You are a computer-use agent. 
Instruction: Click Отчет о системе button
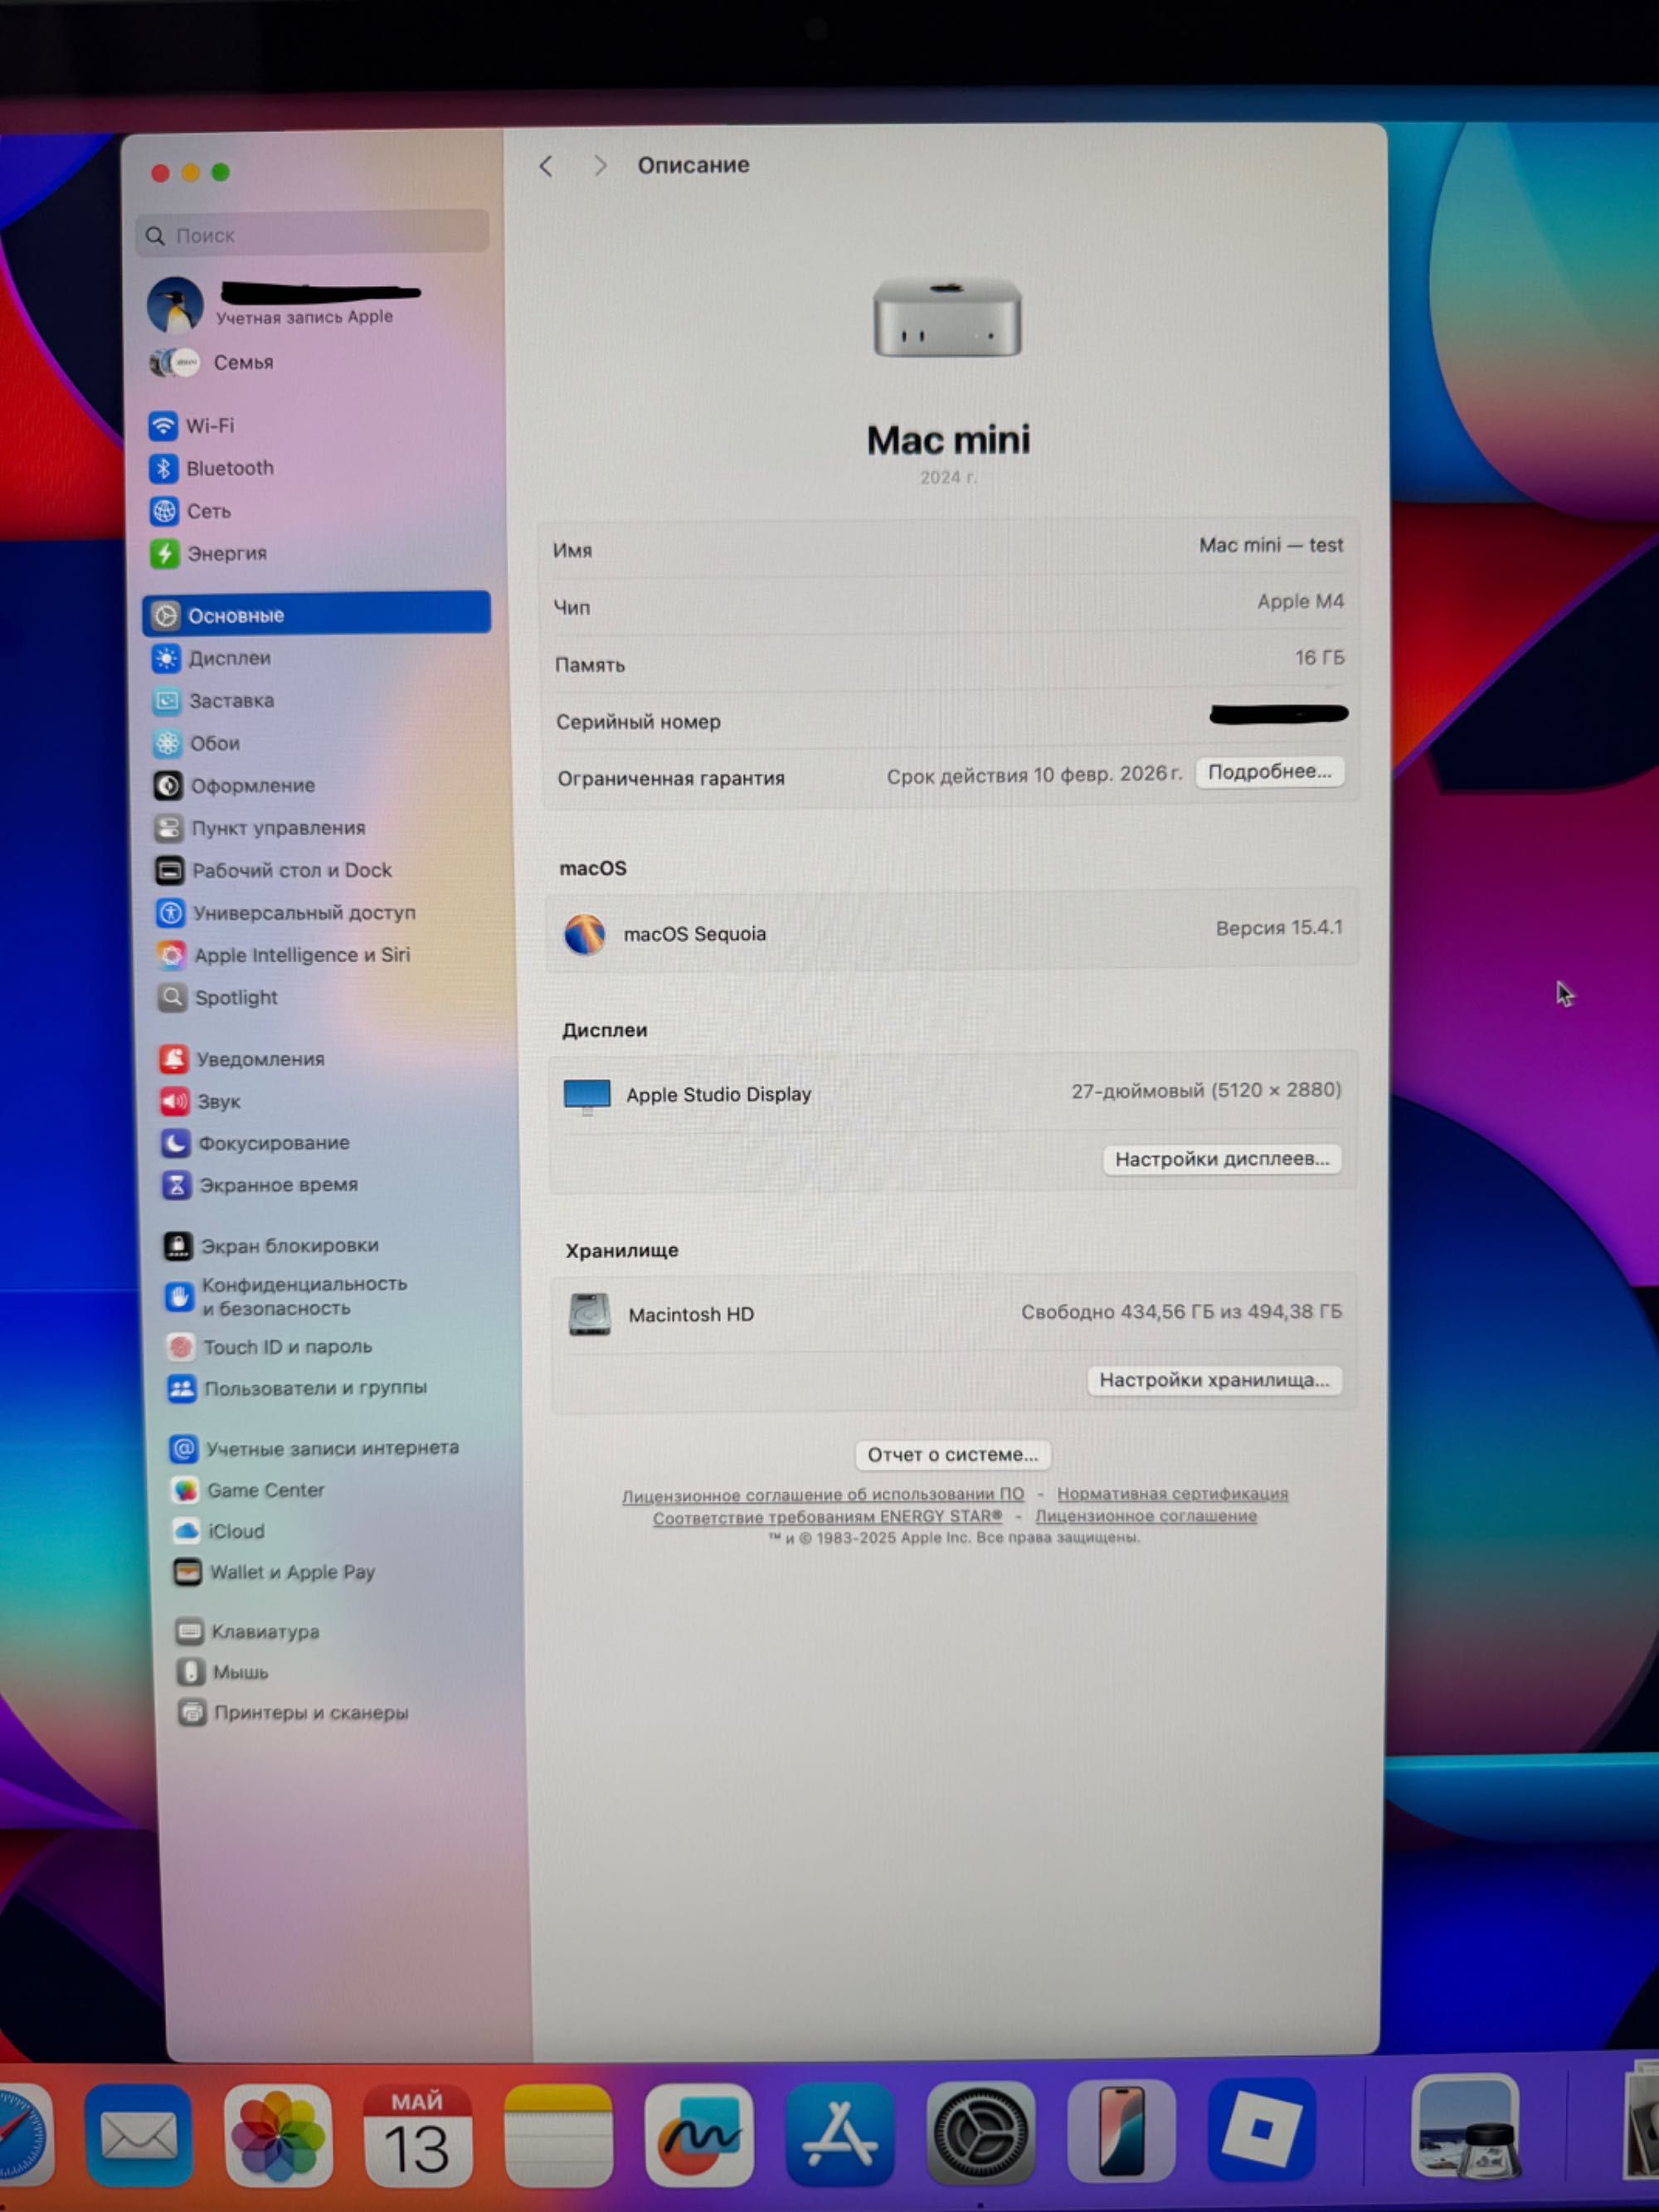(x=952, y=1455)
